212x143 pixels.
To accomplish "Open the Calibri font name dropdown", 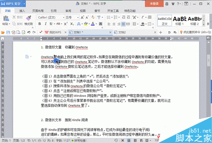I will point(63,18).
